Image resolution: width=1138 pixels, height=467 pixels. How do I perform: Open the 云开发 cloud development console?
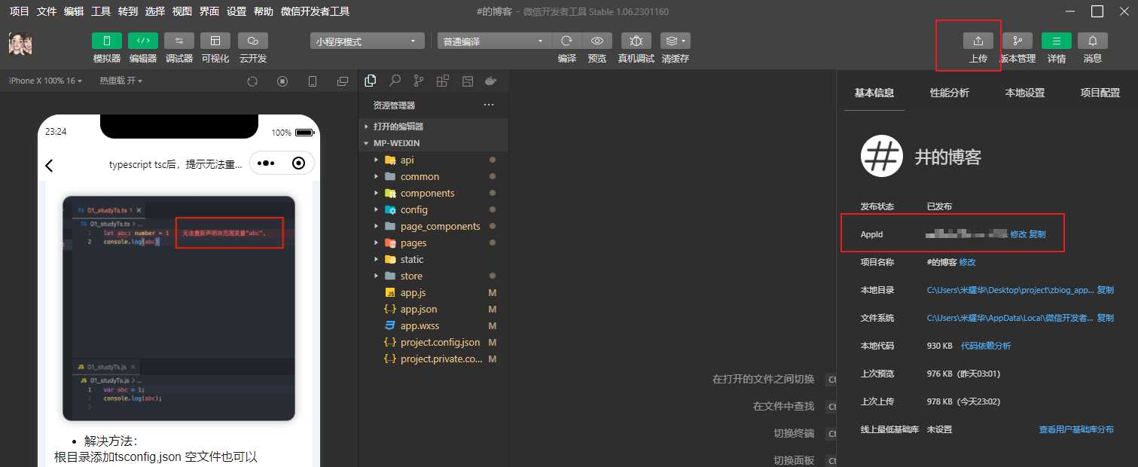(252, 47)
